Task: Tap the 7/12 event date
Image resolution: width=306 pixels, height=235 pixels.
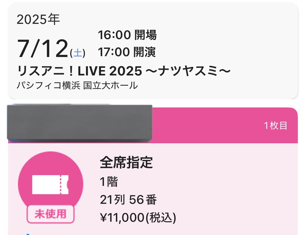Action: (42, 49)
